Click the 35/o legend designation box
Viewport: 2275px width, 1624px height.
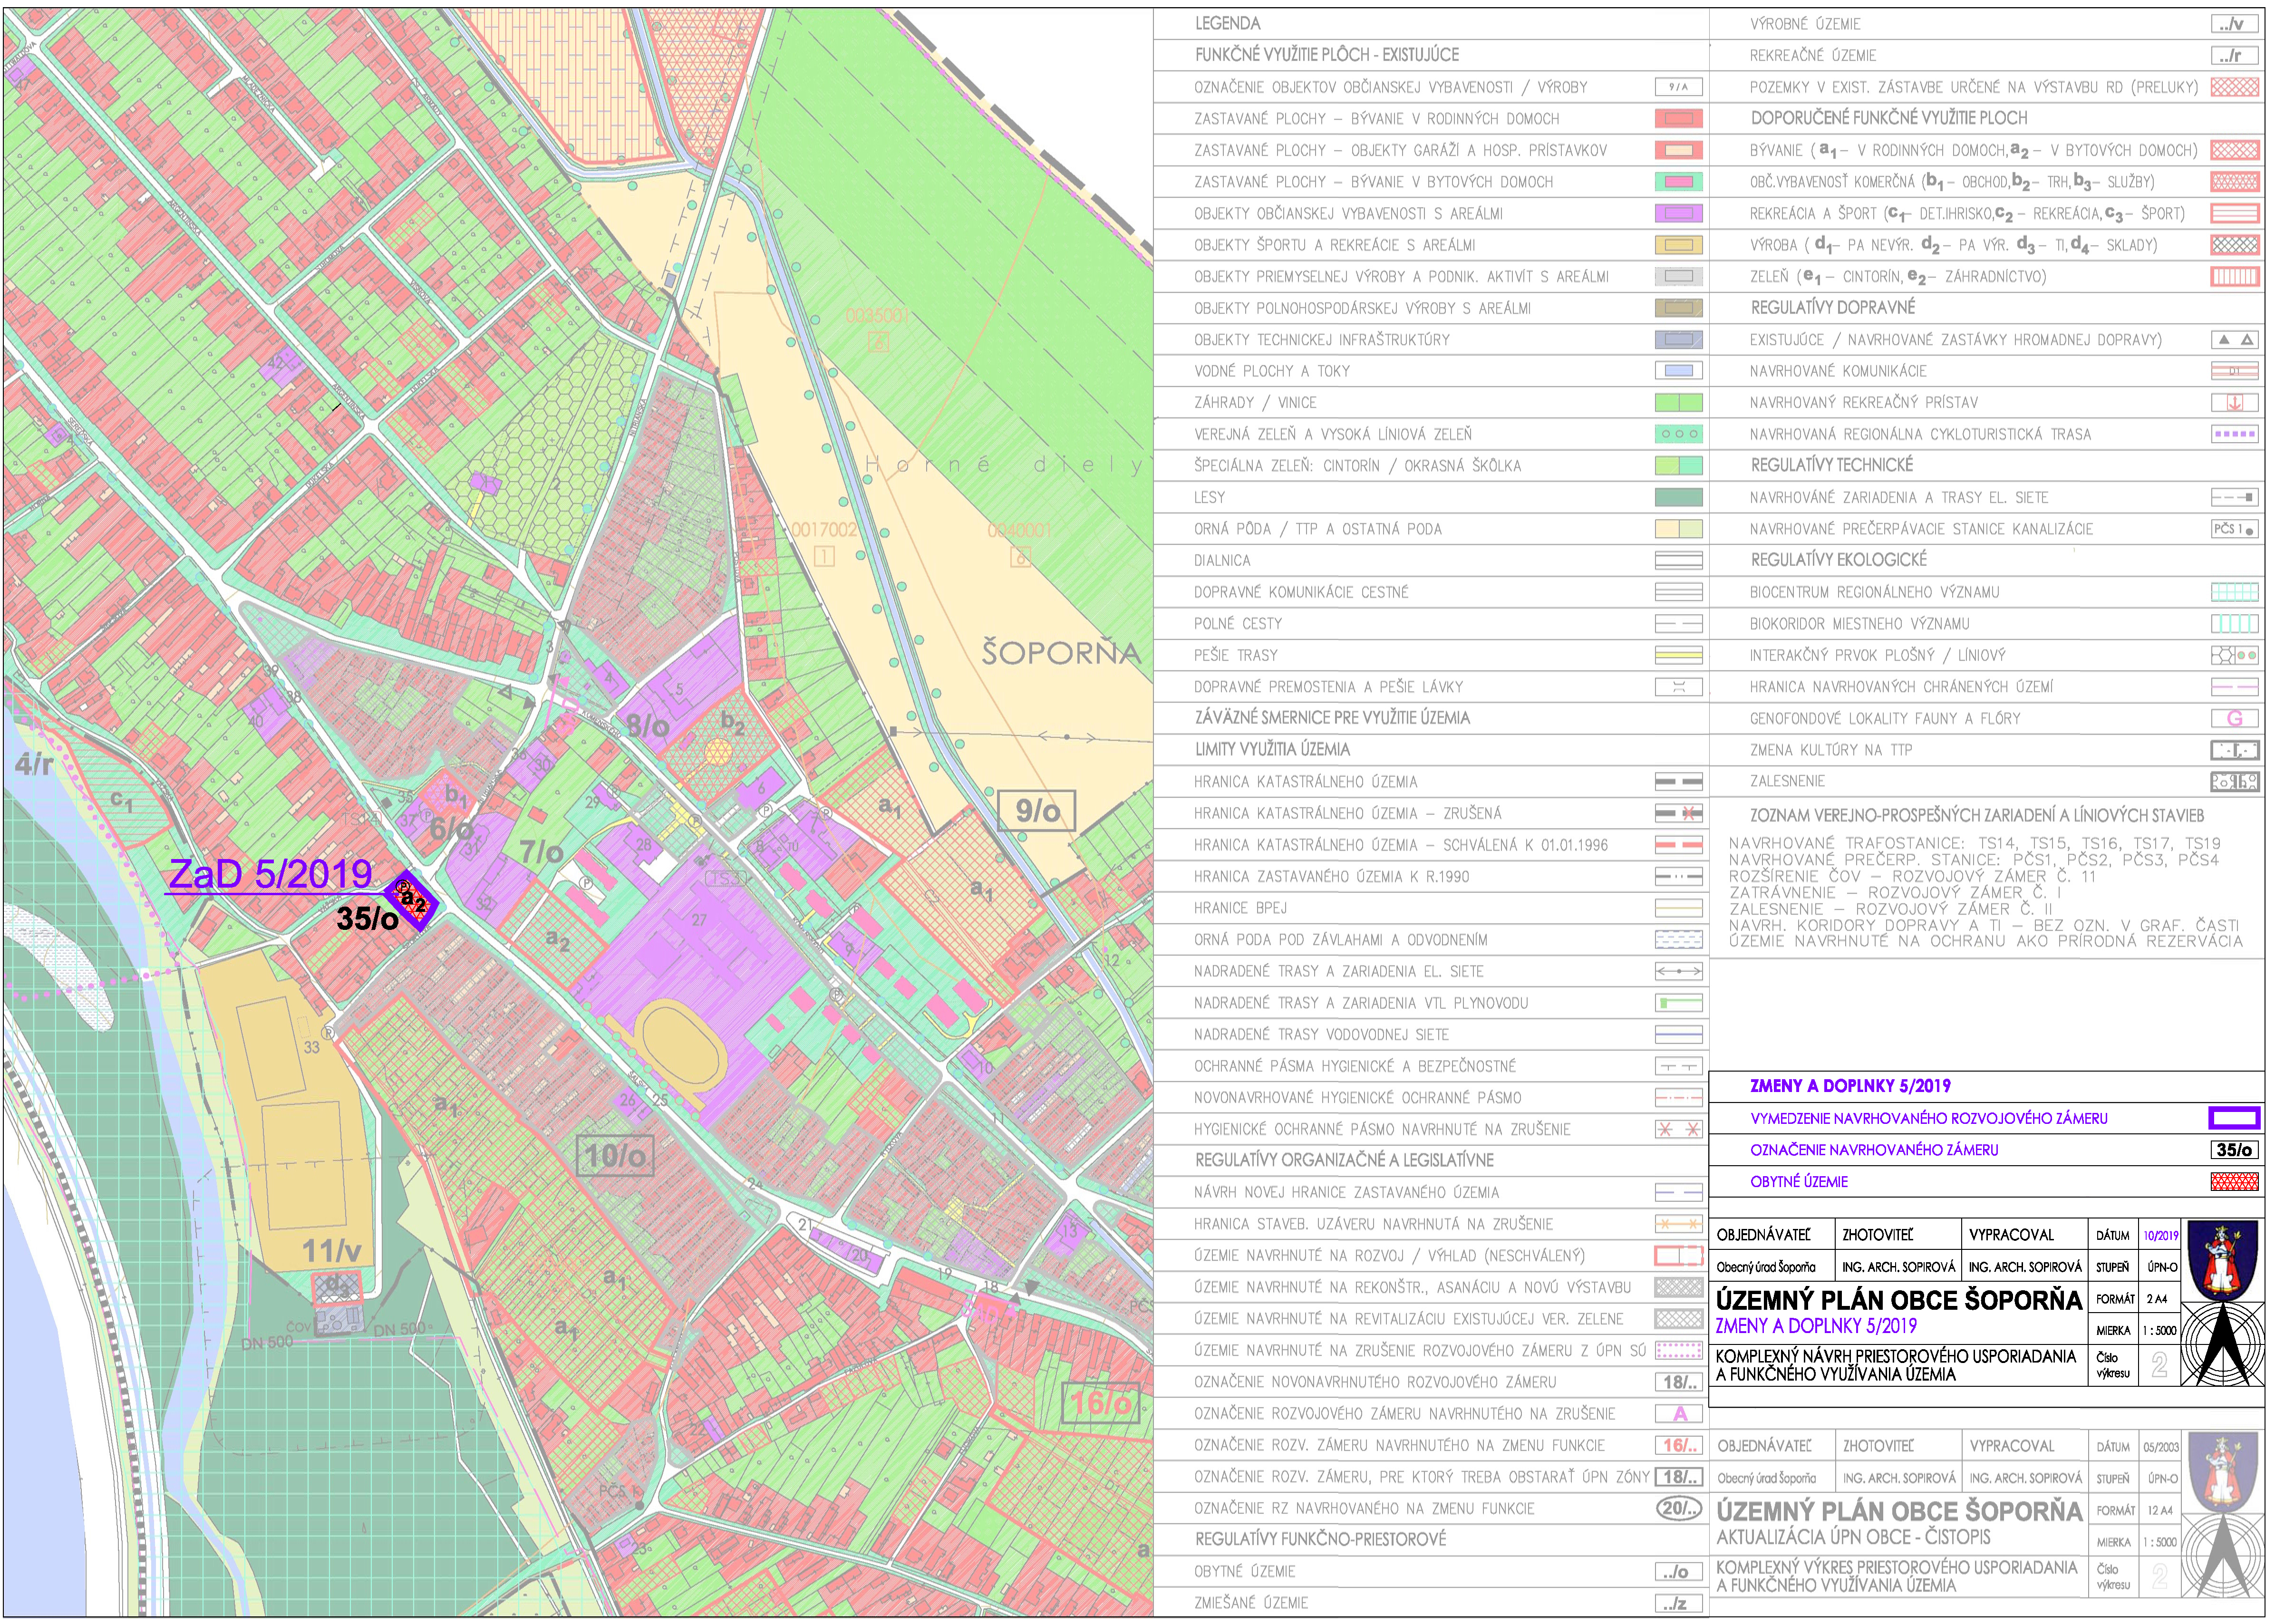pyautogui.click(x=2234, y=1150)
